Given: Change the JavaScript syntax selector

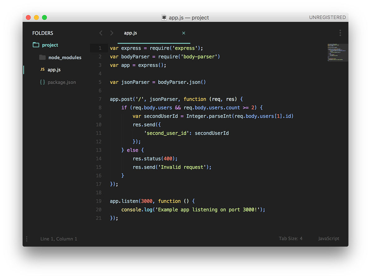Looking at the screenshot, I should pos(329,238).
